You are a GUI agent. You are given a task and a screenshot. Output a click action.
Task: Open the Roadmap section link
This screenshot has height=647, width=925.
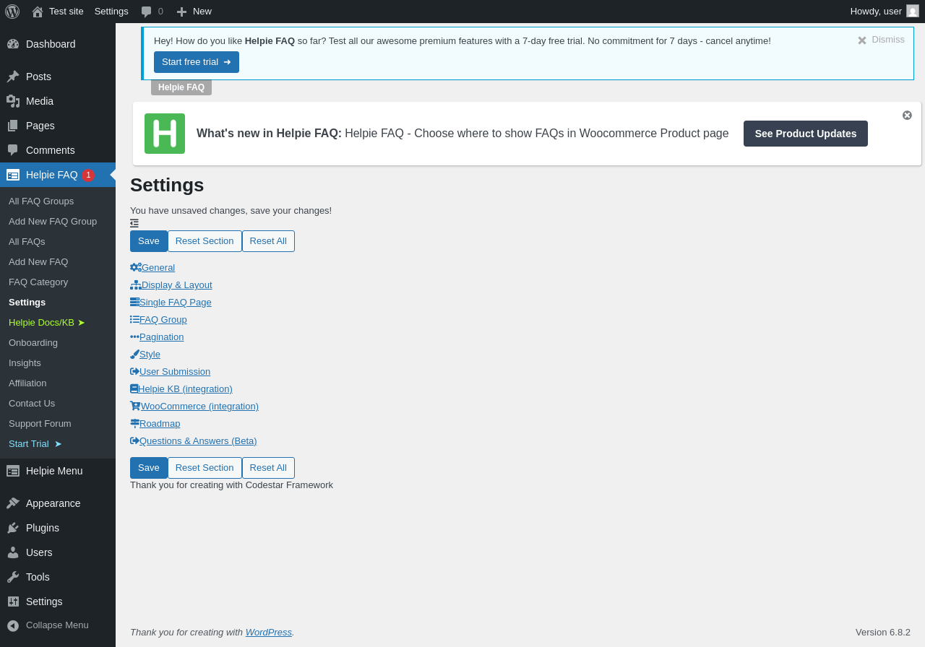coord(160,423)
